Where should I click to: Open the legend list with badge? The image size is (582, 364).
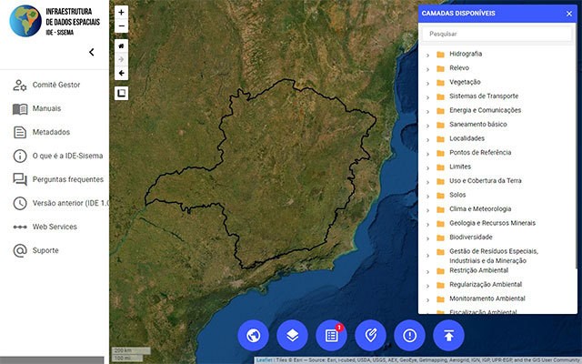click(332, 335)
